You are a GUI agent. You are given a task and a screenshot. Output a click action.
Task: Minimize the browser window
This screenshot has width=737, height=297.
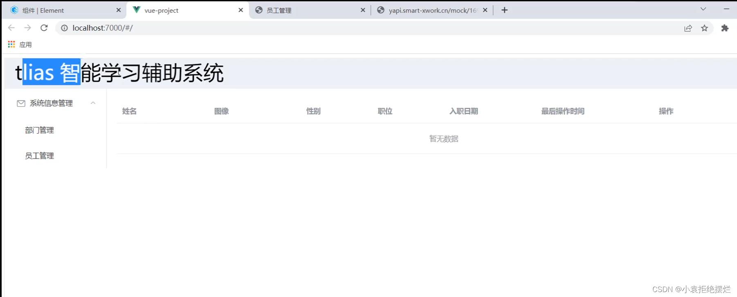click(x=726, y=9)
